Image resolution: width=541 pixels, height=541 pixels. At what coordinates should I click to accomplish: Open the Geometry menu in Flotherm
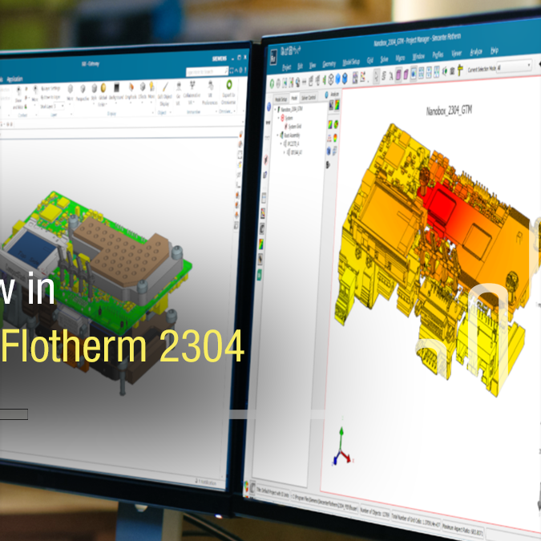pyautogui.click(x=329, y=64)
